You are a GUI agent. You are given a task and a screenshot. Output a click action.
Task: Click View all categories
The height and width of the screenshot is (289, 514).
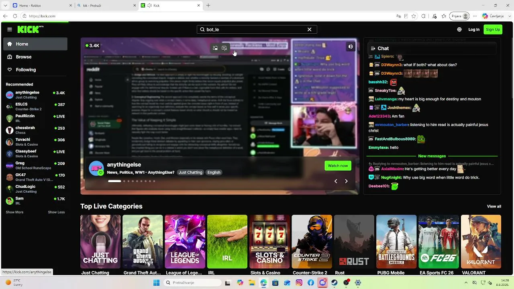tap(494, 206)
